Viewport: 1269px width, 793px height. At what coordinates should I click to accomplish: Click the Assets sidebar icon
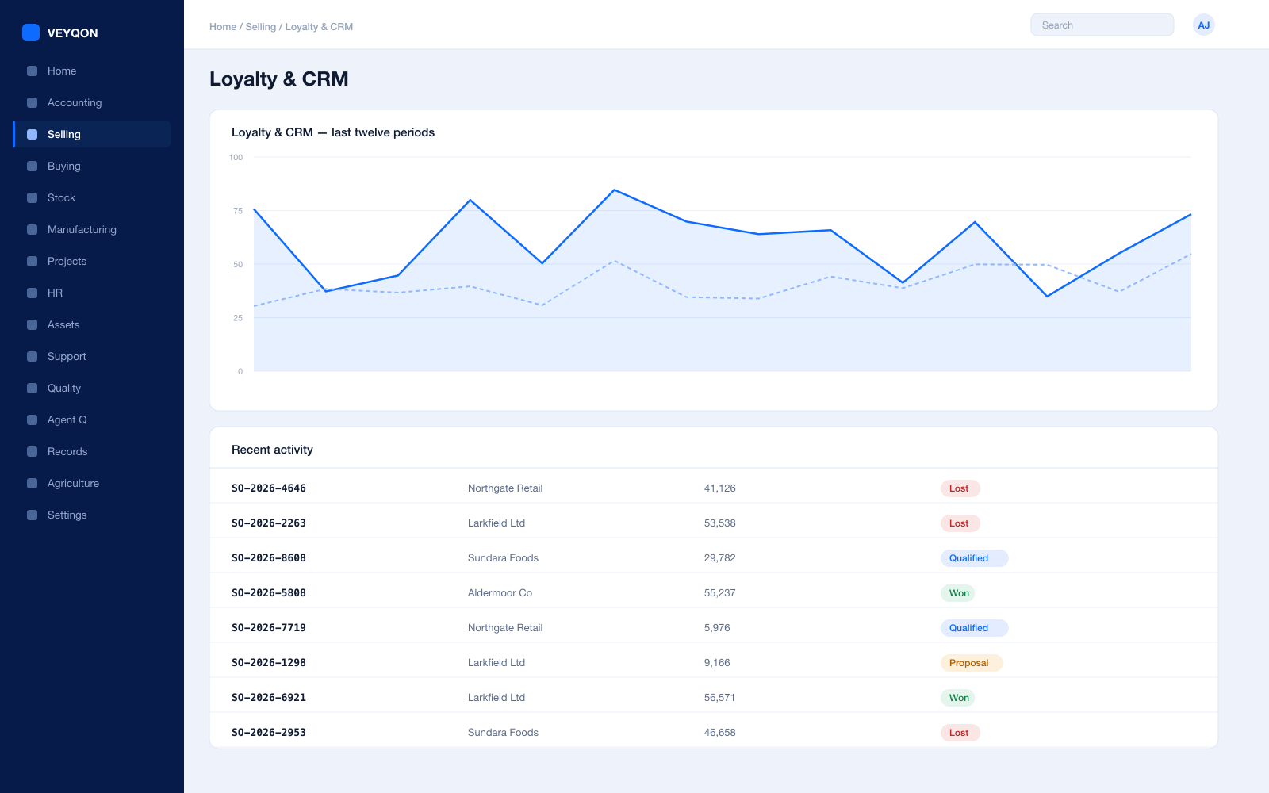pyautogui.click(x=32, y=324)
